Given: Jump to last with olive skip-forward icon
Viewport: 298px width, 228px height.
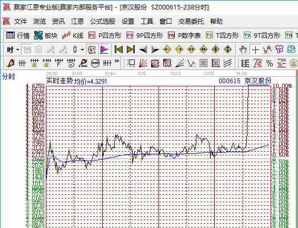Looking at the screenshot, I should (131, 50).
